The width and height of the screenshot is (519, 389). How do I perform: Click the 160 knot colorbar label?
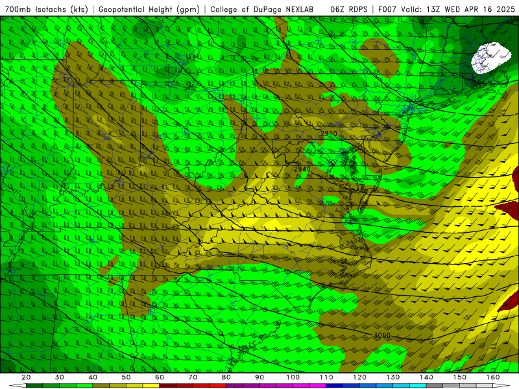(493, 377)
